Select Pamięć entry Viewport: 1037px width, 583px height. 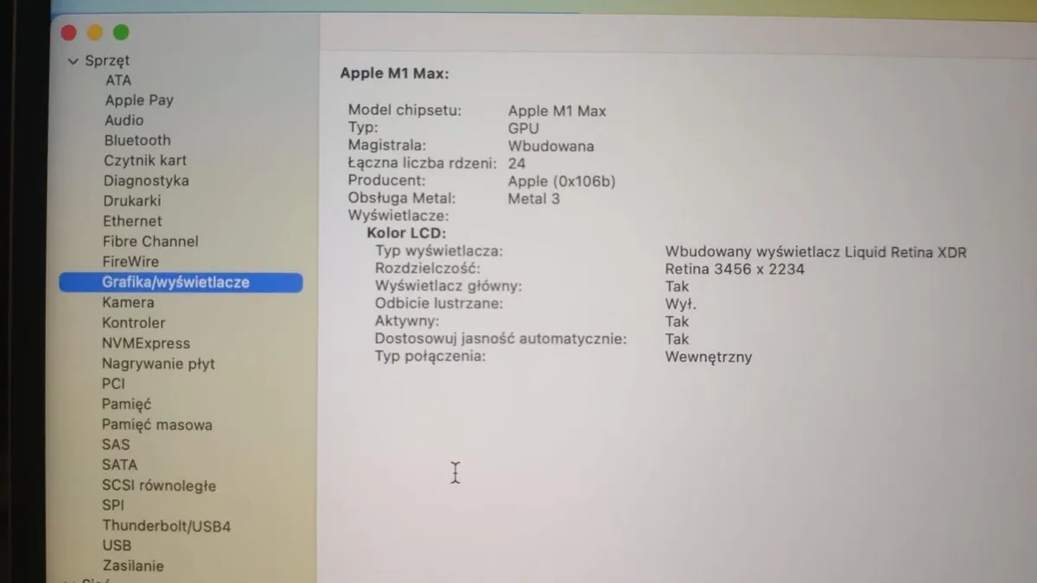(x=126, y=404)
